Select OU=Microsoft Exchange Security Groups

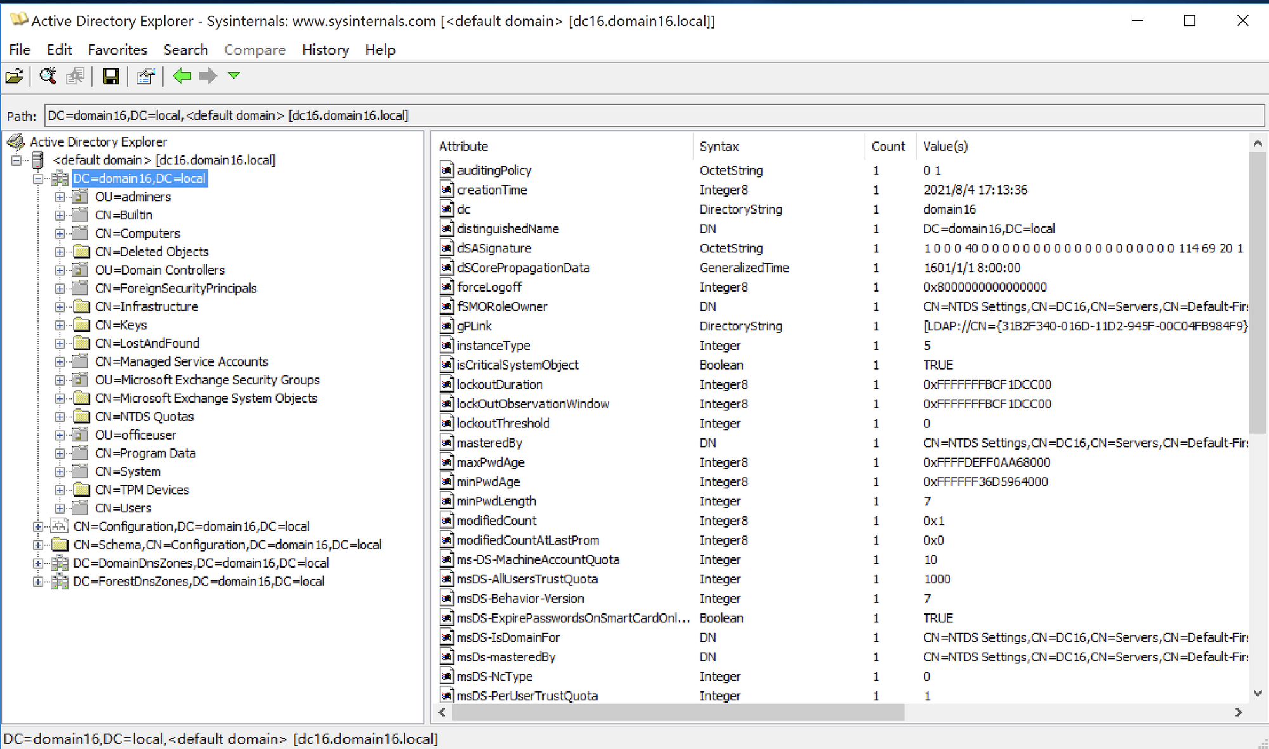tap(207, 380)
